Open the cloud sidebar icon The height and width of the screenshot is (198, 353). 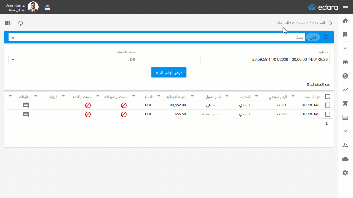click(345, 159)
